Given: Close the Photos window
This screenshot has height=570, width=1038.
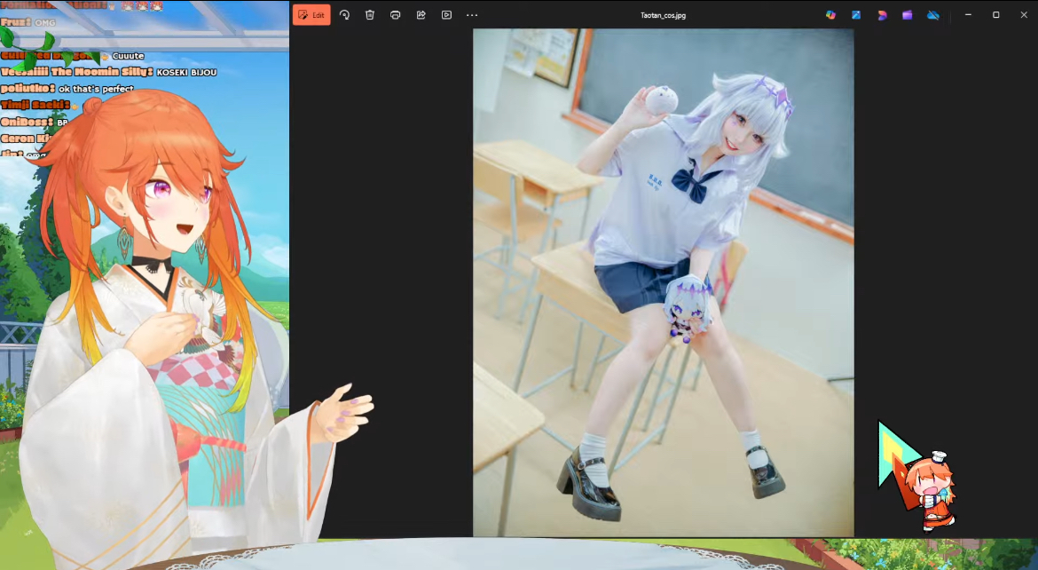Looking at the screenshot, I should point(1024,14).
